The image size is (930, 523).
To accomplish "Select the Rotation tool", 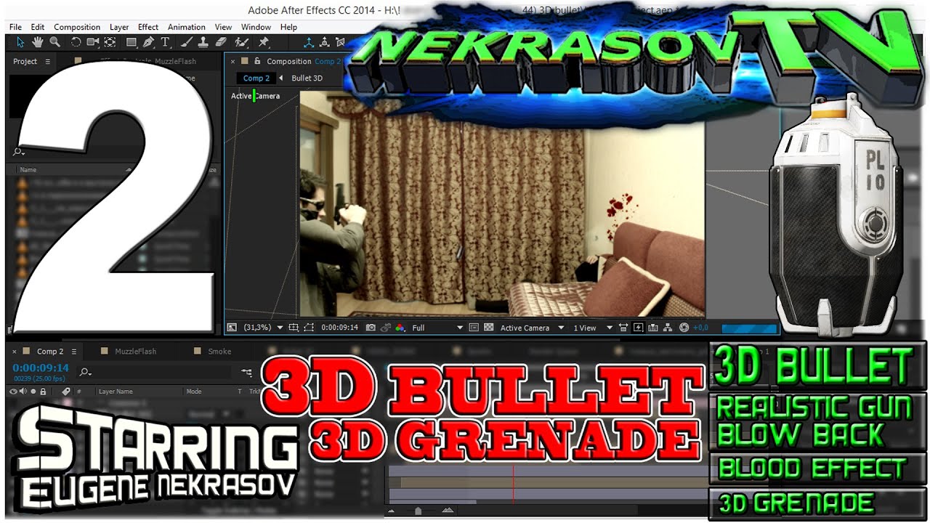I will click(76, 42).
